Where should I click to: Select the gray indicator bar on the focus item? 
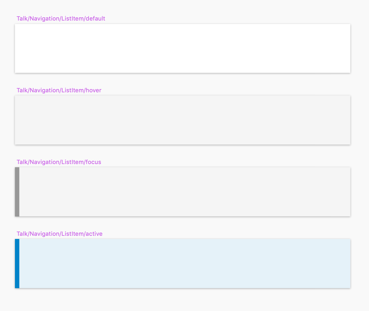pyautogui.click(x=17, y=192)
